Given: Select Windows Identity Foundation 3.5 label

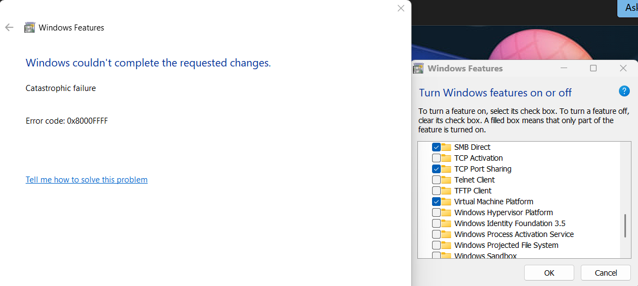Looking at the screenshot, I should 510,223.
